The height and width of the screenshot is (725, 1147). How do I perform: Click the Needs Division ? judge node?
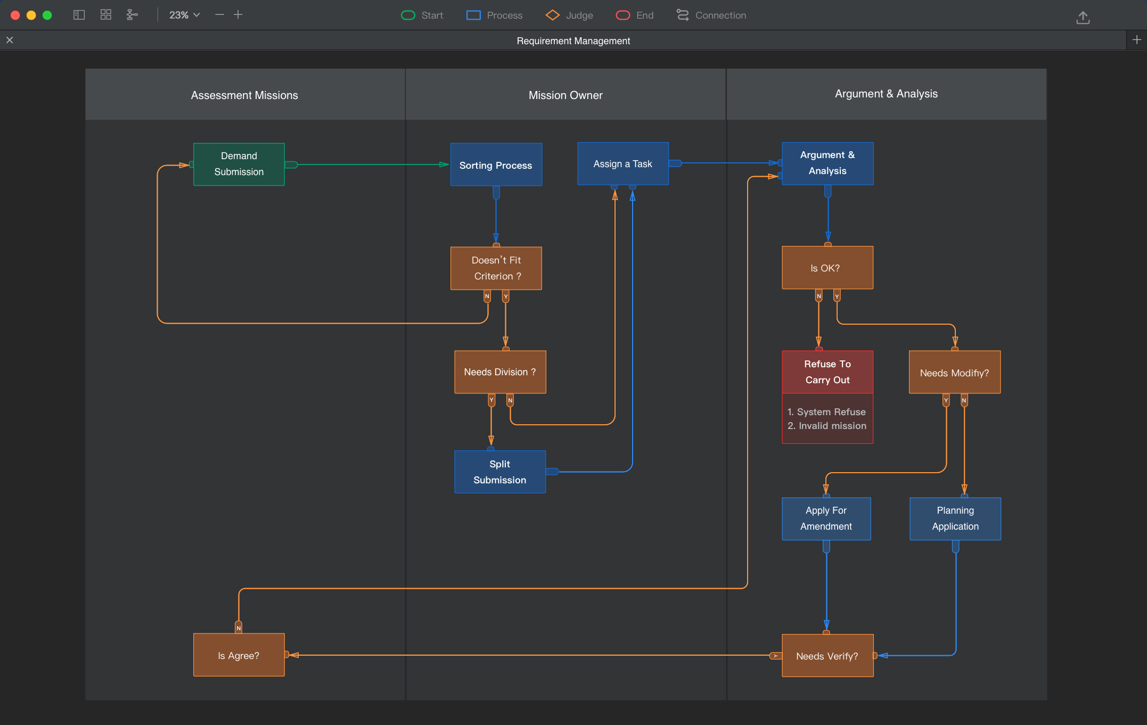499,372
